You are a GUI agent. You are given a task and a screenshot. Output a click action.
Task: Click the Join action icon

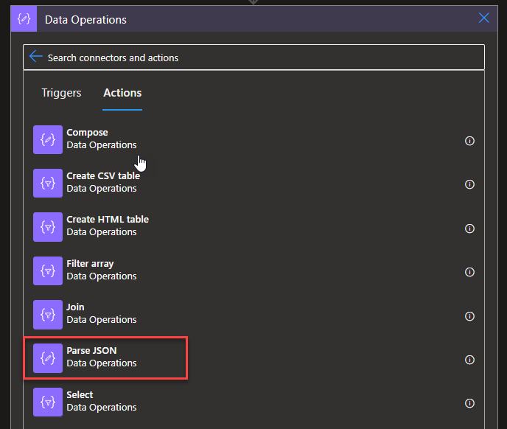(x=48, y=315)
